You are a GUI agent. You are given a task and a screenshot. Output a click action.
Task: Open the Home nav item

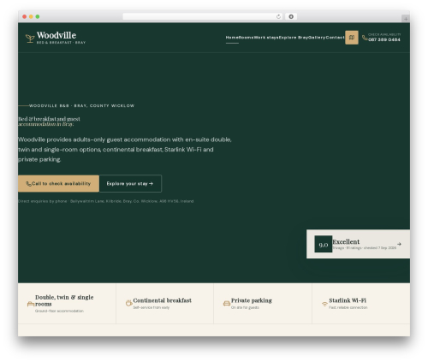click(232, 38)
